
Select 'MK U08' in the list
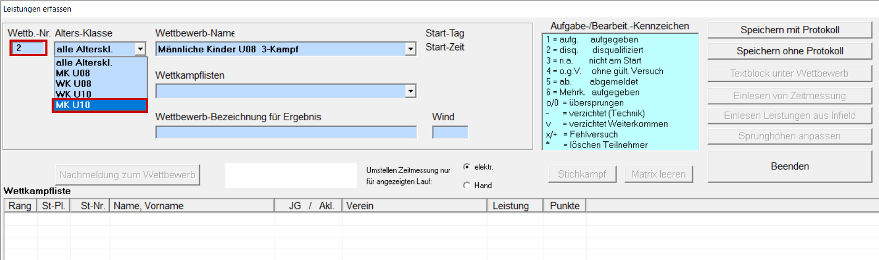(100, 73)
